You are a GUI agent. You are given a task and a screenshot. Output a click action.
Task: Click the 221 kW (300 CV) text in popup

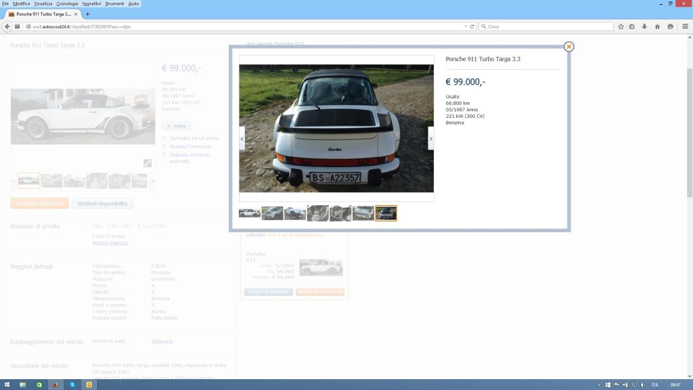click(x=465, y=116)
